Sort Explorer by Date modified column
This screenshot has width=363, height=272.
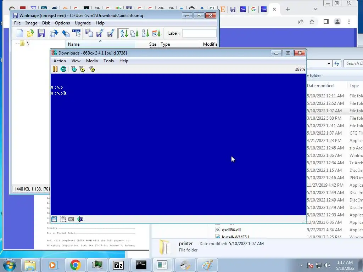320,86
